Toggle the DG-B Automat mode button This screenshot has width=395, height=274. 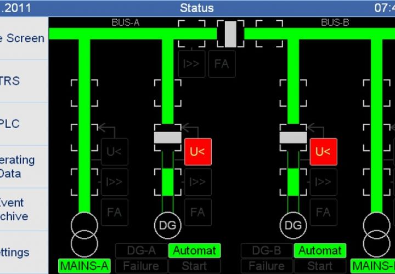point(320,250)
